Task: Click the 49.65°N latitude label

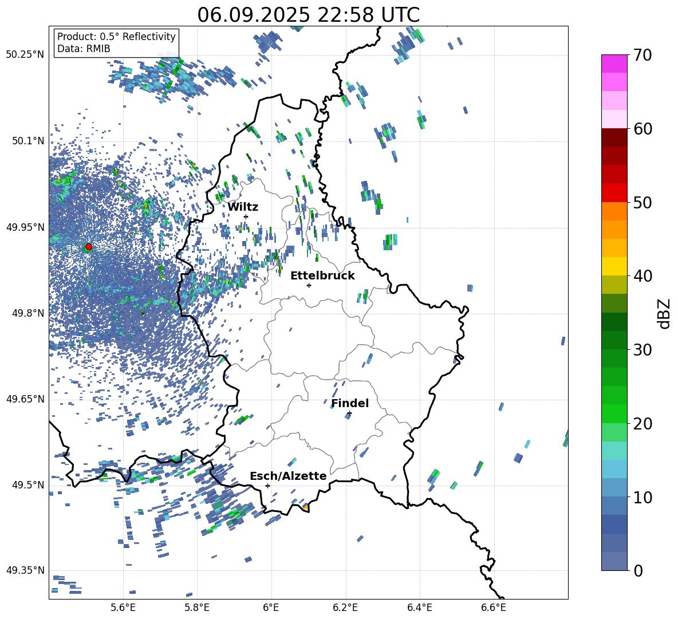Action: [x=25, y=399]
